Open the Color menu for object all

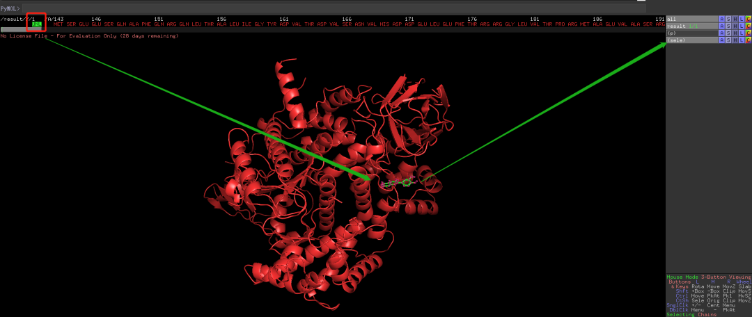pyautogui.click(x=749, y=19)
